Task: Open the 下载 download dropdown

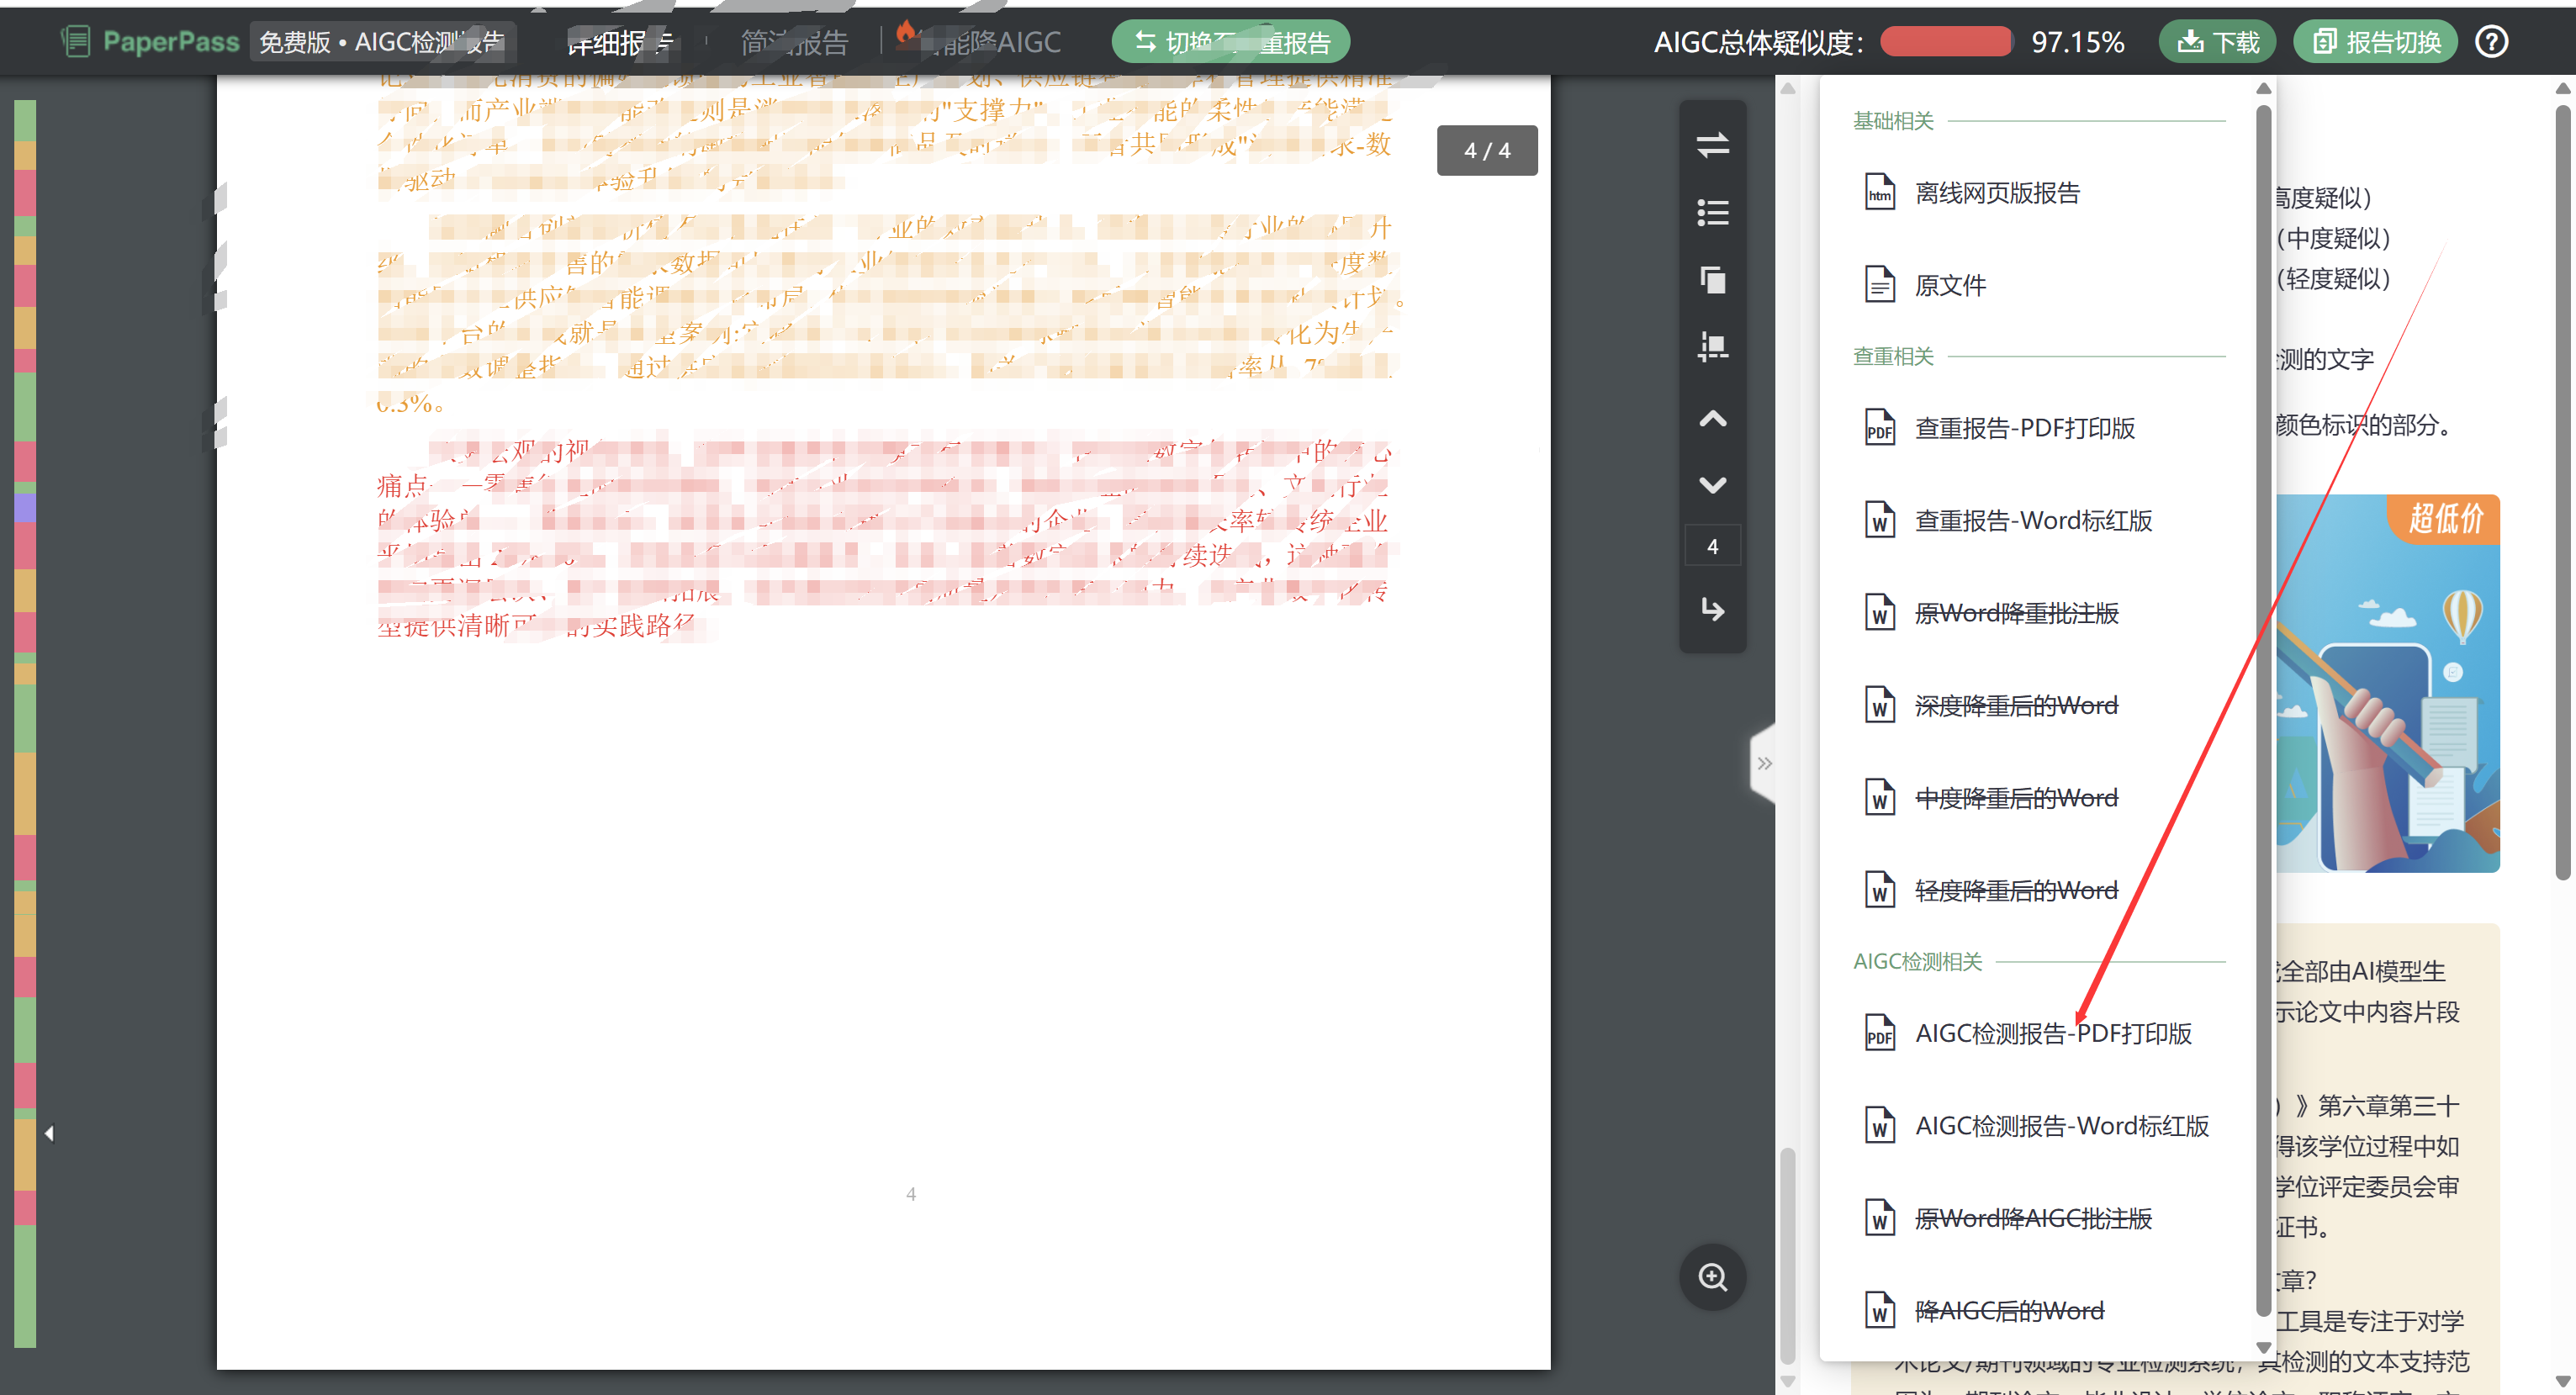Action: [2217, 42]
